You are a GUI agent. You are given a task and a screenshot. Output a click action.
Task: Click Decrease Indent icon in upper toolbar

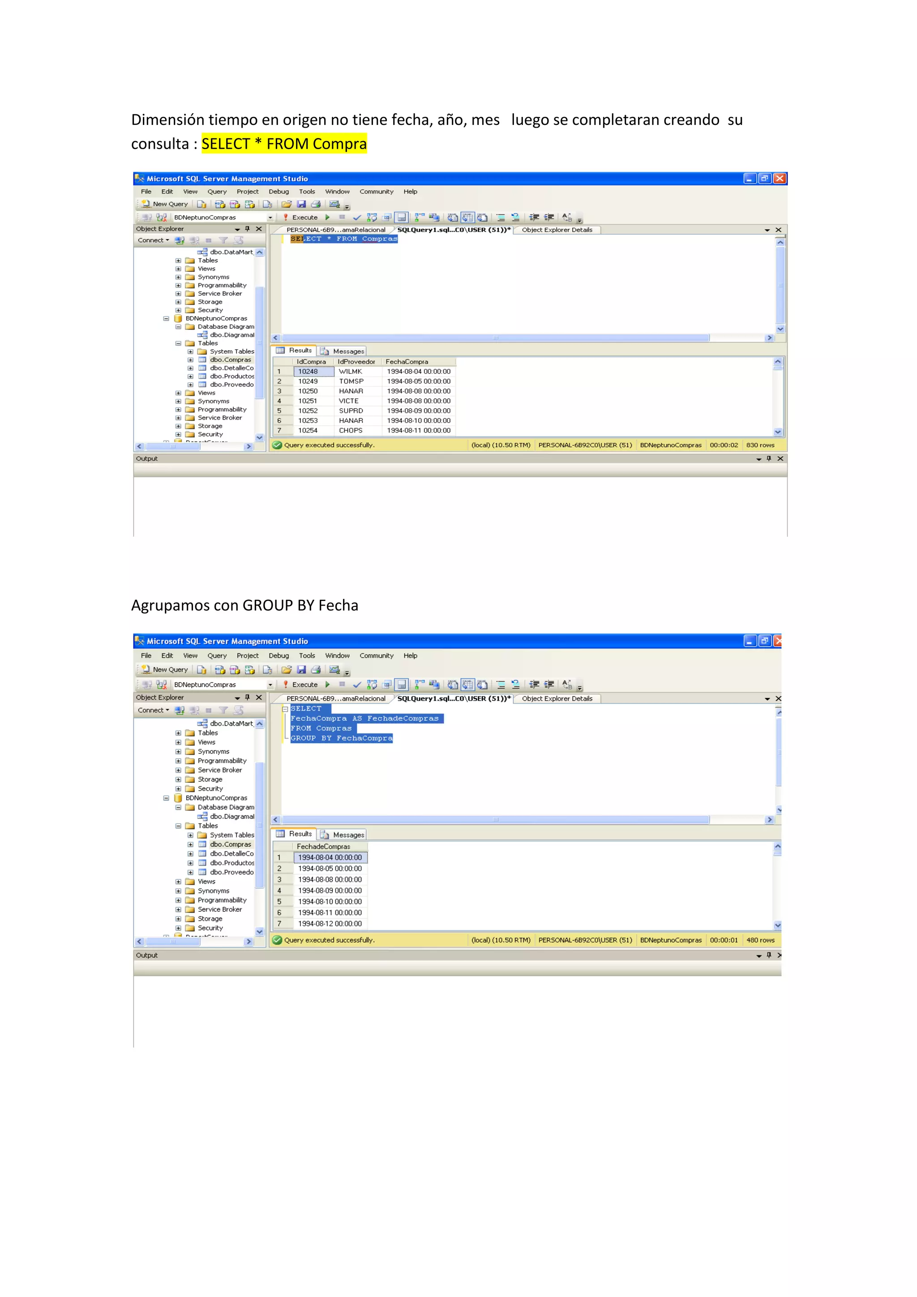coord(534,218)
